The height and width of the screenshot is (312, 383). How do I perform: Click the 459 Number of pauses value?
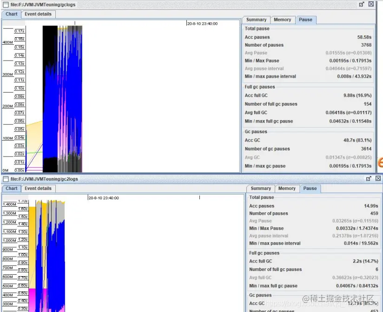pyautogui.click(x=374, y=213)
